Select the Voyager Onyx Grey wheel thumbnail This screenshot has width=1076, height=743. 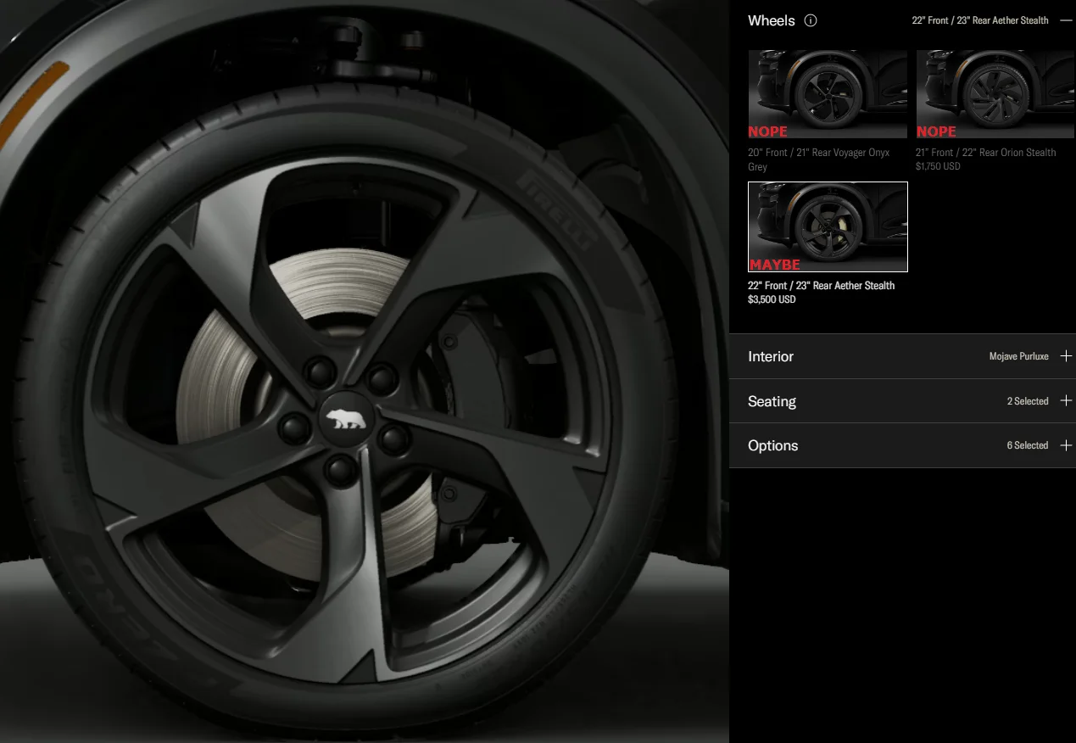click(828, 94)
